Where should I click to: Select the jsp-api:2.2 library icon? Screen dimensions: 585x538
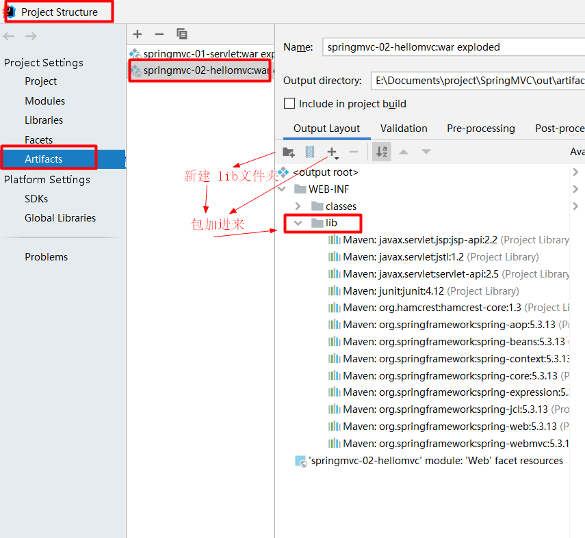click(335, 240)
